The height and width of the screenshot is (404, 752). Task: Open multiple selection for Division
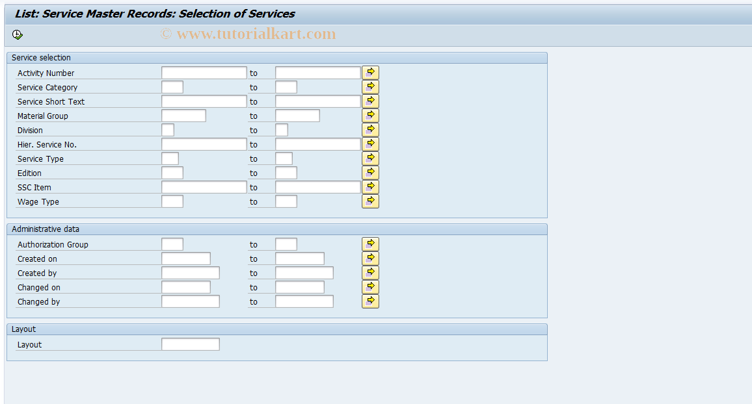[370, 129]
